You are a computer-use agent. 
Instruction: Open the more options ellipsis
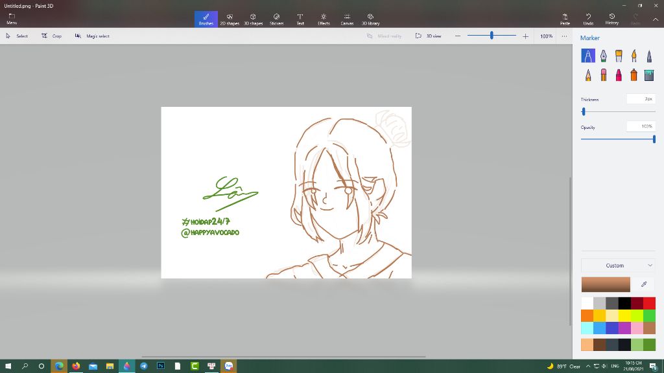coord(565,36)
